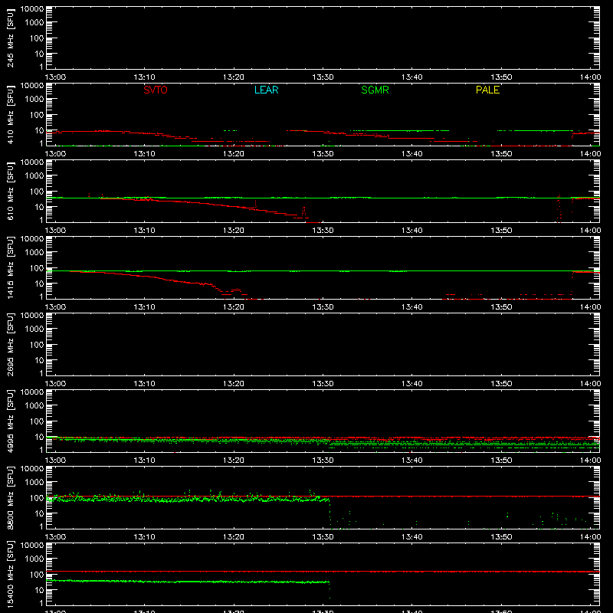Viewport: 613px width, 613px height.
Task: Click 13:50 tick under the 1415 MHz panel
Action: (x=501, y=307)
